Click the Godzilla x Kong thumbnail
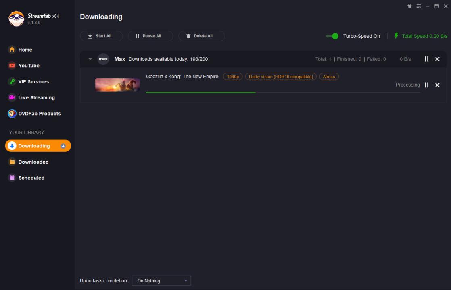 [117, 85]
